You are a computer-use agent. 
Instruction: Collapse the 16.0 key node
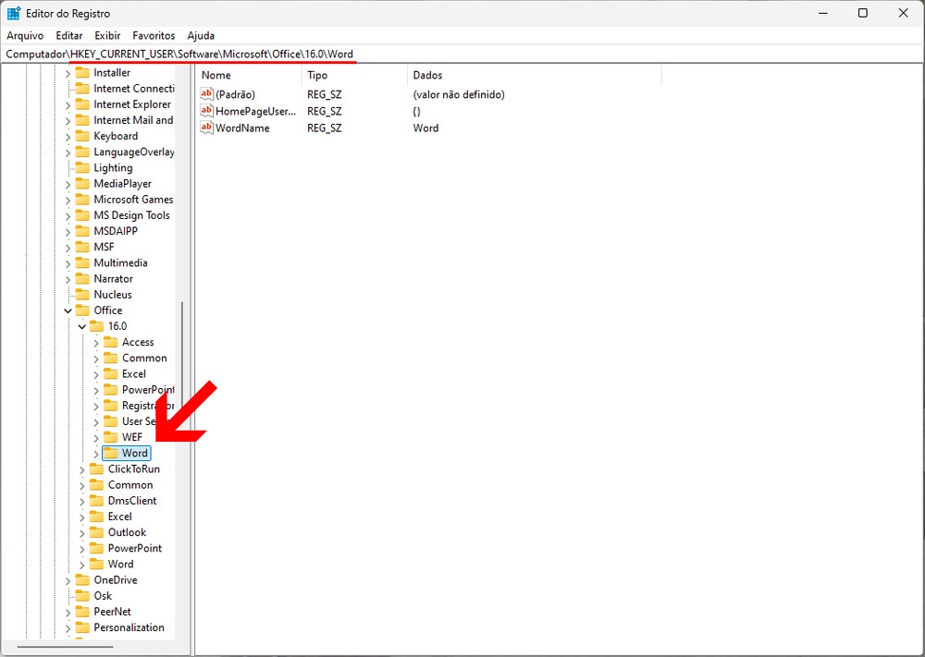pos(82,326)
